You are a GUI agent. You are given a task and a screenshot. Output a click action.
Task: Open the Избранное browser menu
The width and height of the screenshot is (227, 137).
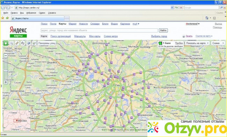tap(31, 13)
